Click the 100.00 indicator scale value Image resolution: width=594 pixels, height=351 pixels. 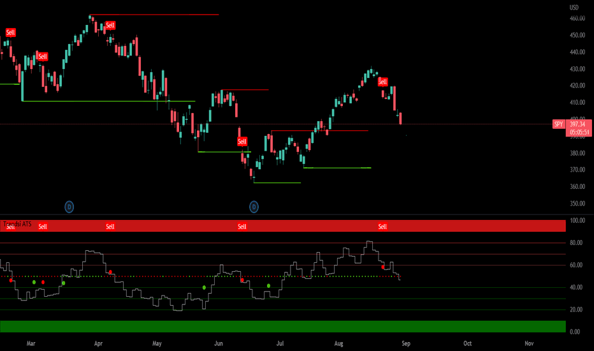577,220
